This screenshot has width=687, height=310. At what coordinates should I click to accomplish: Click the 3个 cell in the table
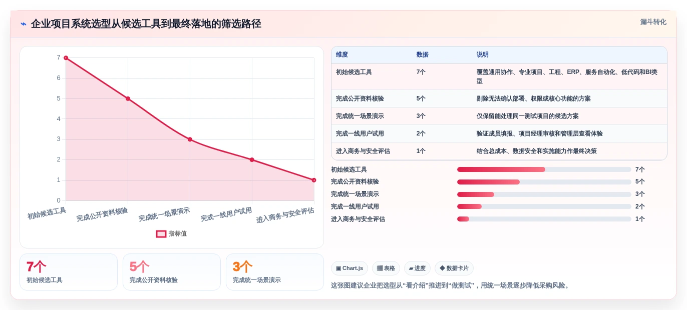pyautogui.click(x=421, y=116)
